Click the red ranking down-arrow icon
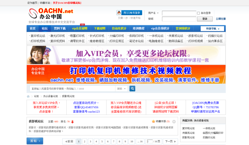 pyautogui.click(x=72, y=122)
